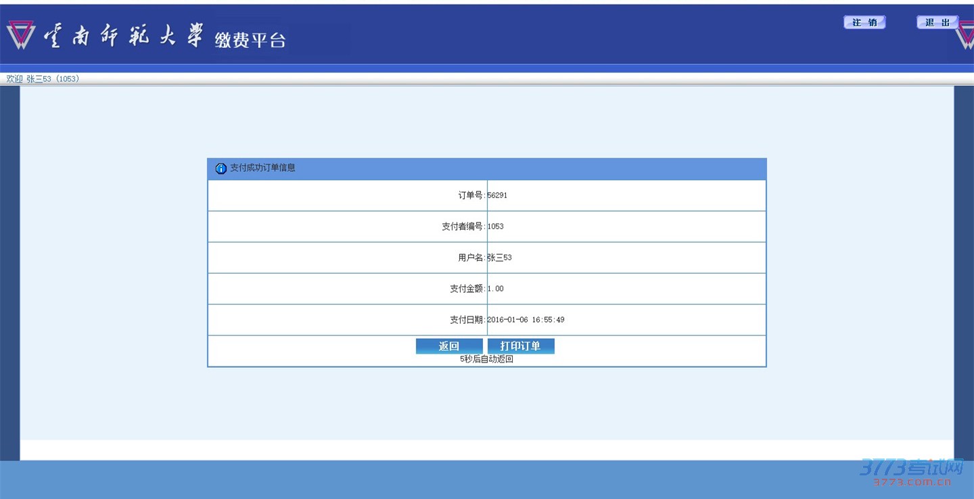This screenshot has width=974, height=499.
Task: Click the 5秒后自动返回 notice text
Action: pos(486,359)
